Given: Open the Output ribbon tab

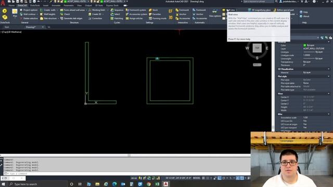Looking at the screenshot, I should pos(88,6).
